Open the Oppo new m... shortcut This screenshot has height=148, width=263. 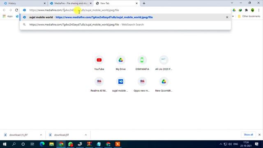pos(142,85)
